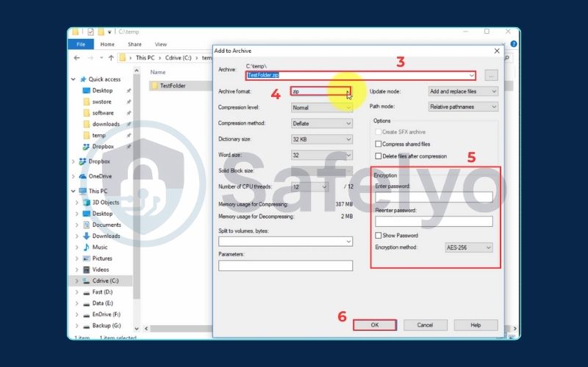588x367 pixels.
Task: Click the Cancel button
Action: [x=425, y=324]
